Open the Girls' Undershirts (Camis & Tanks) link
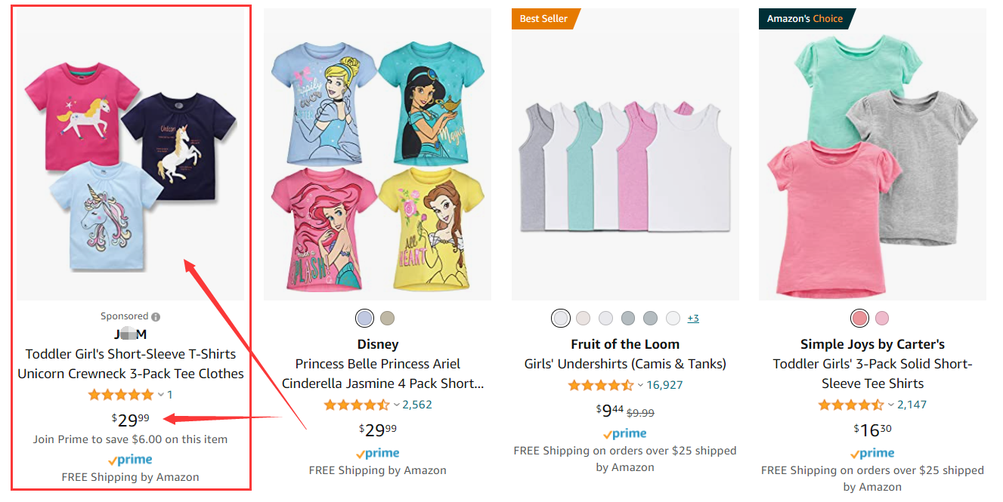 (x=625, y=364)
